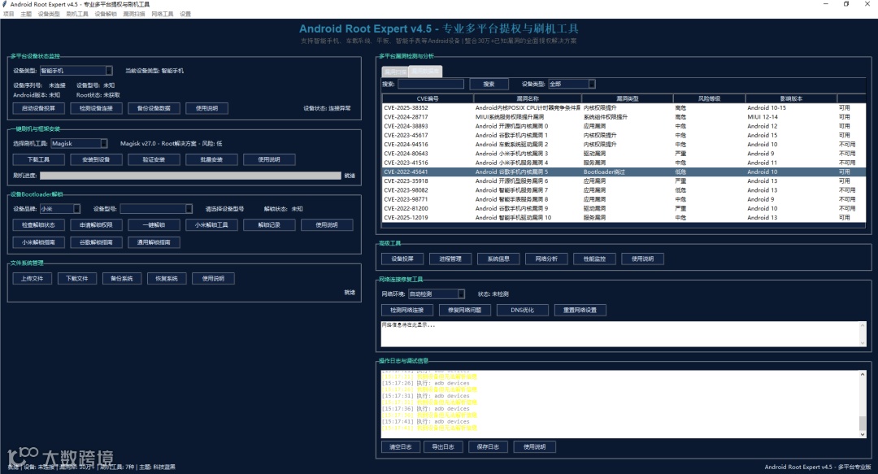The image size is (878, 474).
Task: Open the 谷歌解锁指南 guide
Action: pyautogui.click(x=96, y=242)
